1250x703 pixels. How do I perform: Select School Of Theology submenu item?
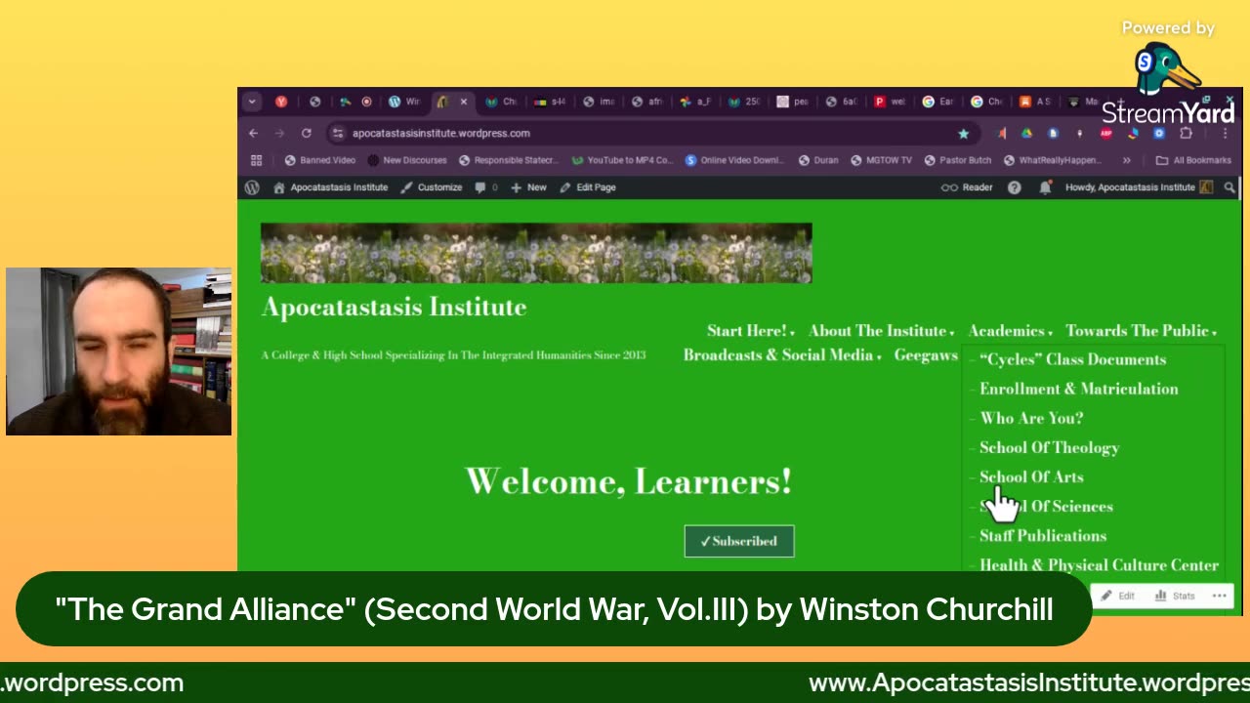point(1049,447)
